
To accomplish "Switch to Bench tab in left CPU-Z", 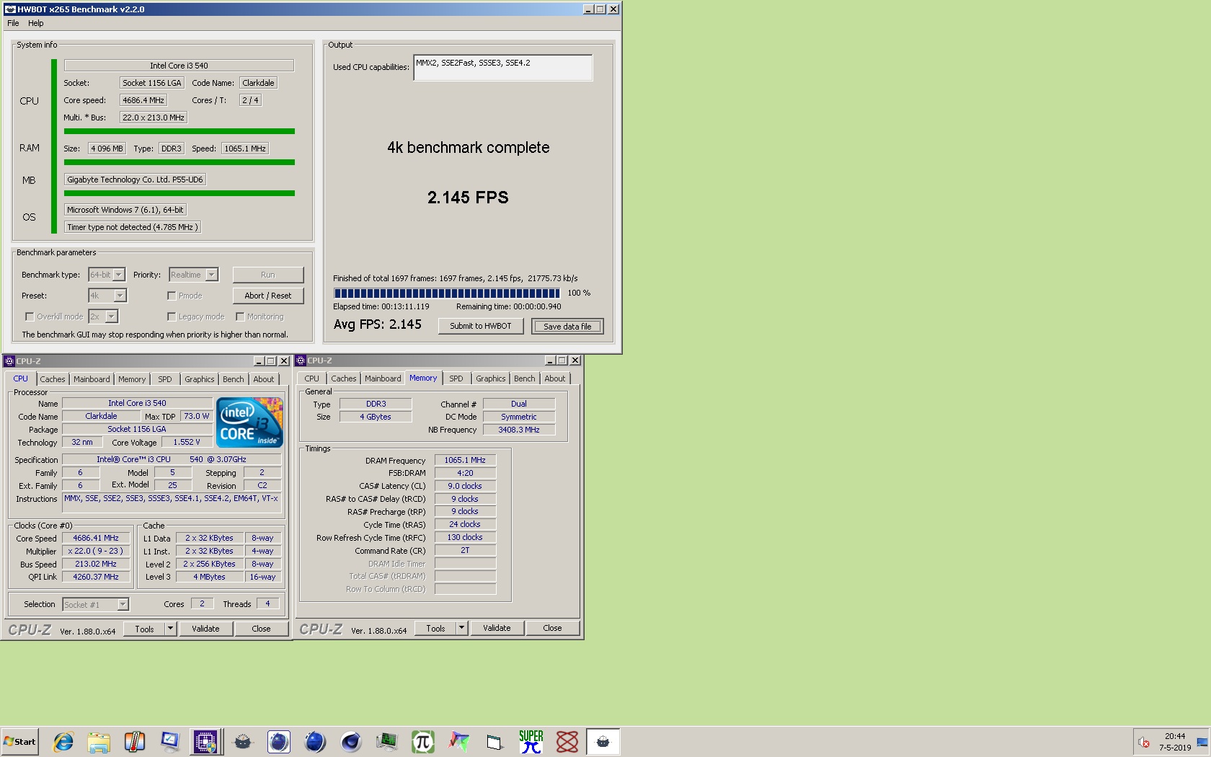I will click(x=234, y=379).
